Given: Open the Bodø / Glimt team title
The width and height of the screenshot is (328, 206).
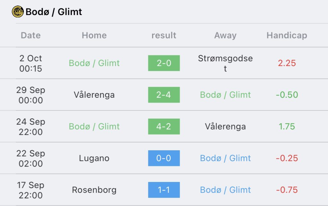Looking at the screenshot, I should coord(54,12).
